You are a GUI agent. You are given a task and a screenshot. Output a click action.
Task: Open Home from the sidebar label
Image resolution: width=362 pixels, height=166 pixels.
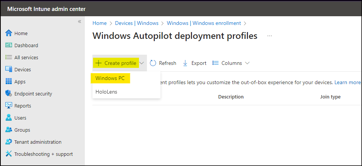(x=21, y=33)
